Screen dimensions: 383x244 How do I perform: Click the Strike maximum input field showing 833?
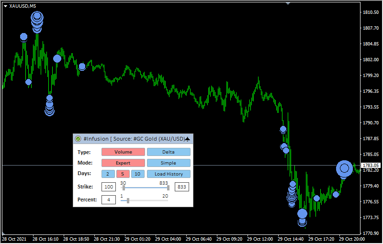pos(182,187)
